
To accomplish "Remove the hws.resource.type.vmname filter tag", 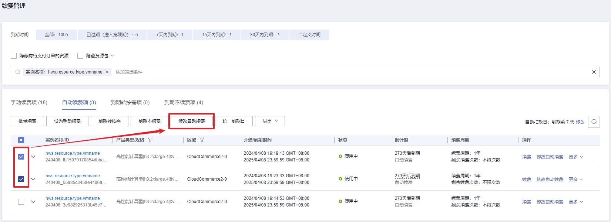I will (x=107, y=72).
